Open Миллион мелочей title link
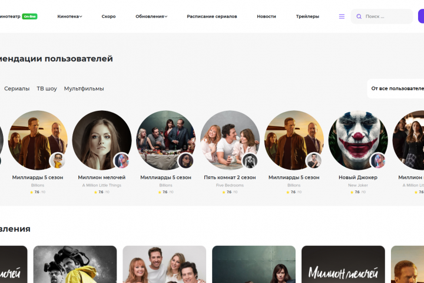This screenshot has height=283, width=424. click(102, 177)
